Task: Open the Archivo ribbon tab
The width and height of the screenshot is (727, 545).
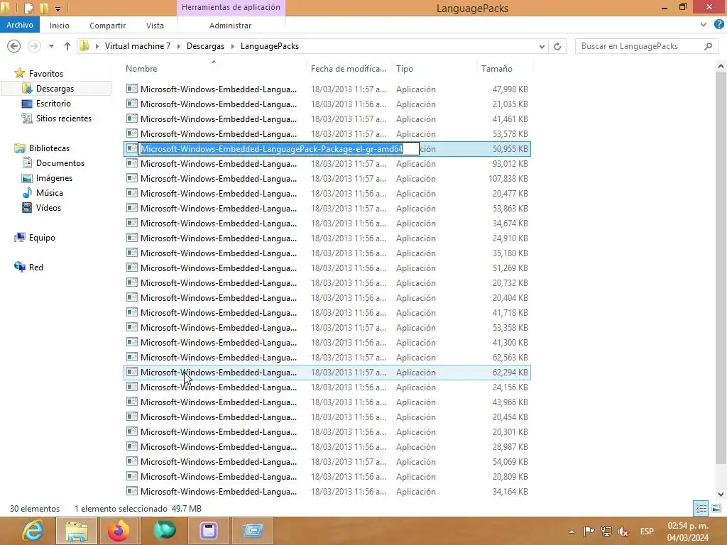Action: [x=20, y=25]
